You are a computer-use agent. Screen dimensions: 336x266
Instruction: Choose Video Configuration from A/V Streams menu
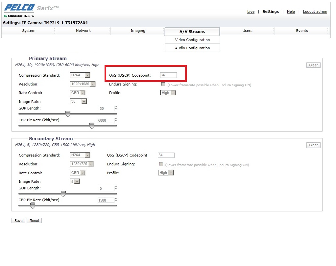tap(192, 40)
